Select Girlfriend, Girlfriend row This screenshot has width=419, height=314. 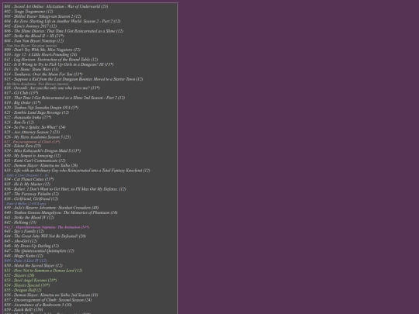click(31, 198)
